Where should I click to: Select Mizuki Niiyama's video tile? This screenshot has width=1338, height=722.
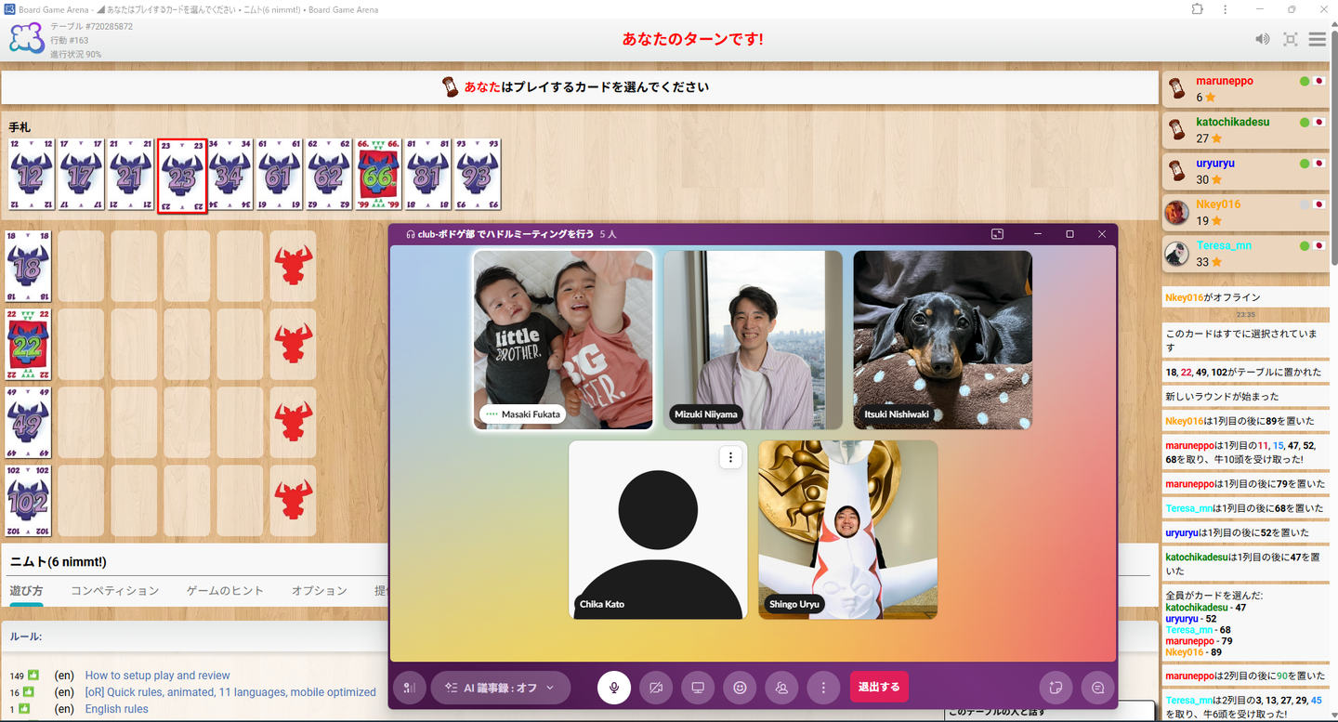(x=753, y=340)
